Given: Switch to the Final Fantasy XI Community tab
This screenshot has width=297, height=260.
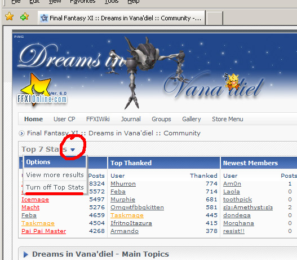Looking at the screenshot, I should [122, 18].
